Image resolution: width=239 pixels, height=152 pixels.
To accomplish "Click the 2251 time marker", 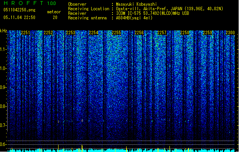I will point(25,33).
